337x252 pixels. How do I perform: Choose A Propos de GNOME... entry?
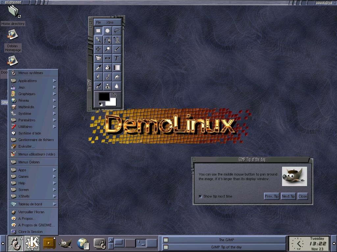[33, 225]
